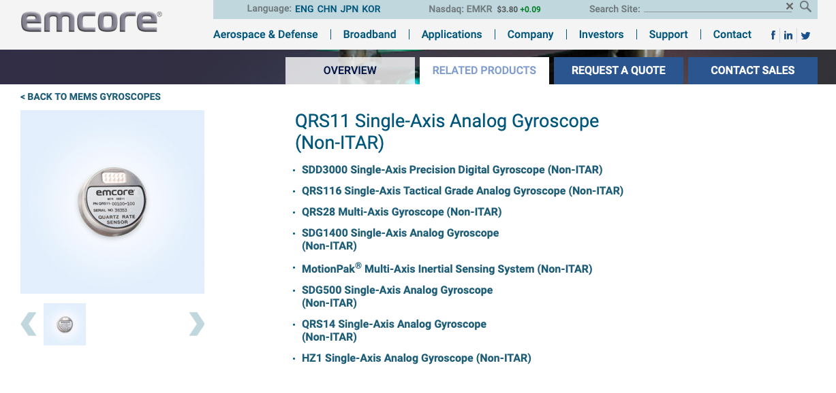
Task: Open QRS28 Multi-Axis Gyroscope link
Action: [402, 212]
